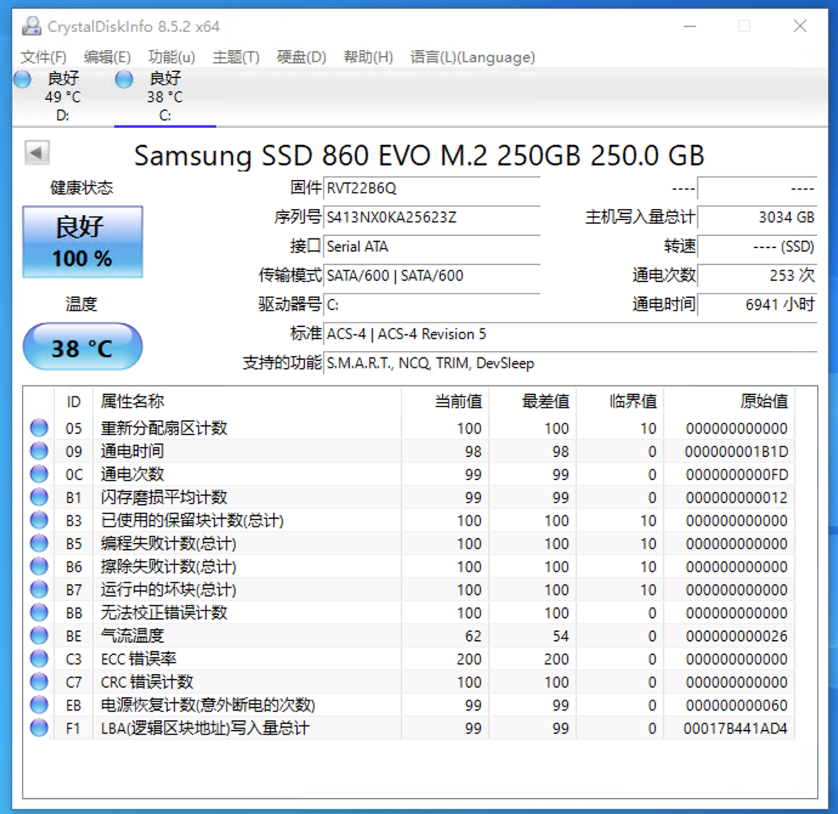Click the C: drive blue status orb
This screenshot has width=838, height=814.
pos(124,79)
